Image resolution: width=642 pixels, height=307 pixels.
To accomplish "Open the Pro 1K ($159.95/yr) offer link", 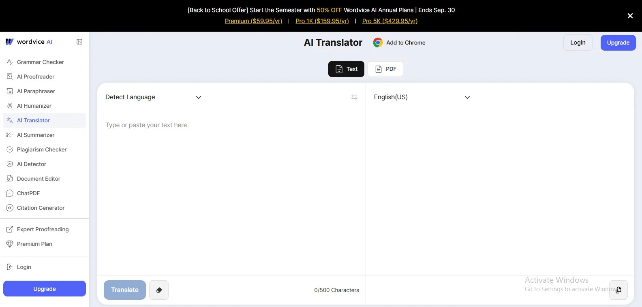I will [322, 21].
